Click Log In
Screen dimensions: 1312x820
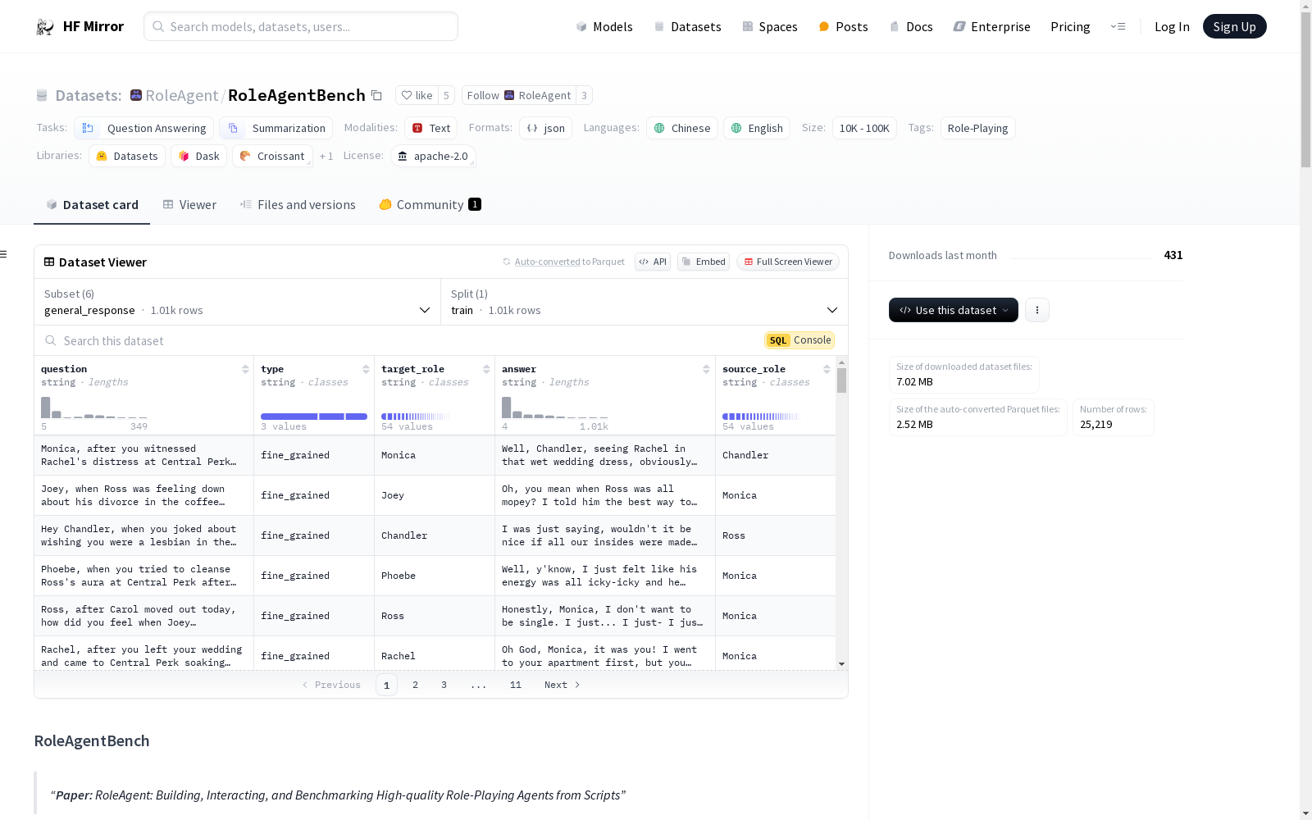[1172, 26]
